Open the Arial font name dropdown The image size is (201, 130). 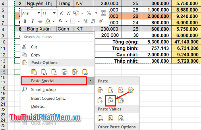click(38, 13)
